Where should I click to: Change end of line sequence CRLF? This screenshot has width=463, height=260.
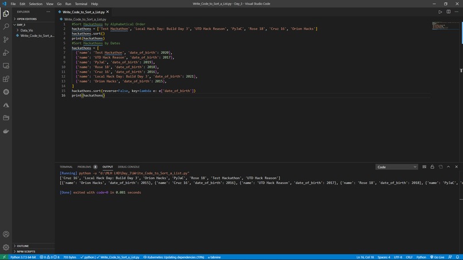[x=409, y=257]
